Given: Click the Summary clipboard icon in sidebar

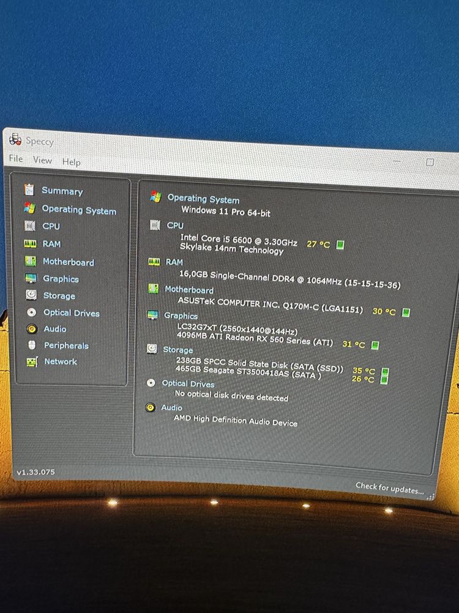Looking at the screenshot, I should 29,189.
